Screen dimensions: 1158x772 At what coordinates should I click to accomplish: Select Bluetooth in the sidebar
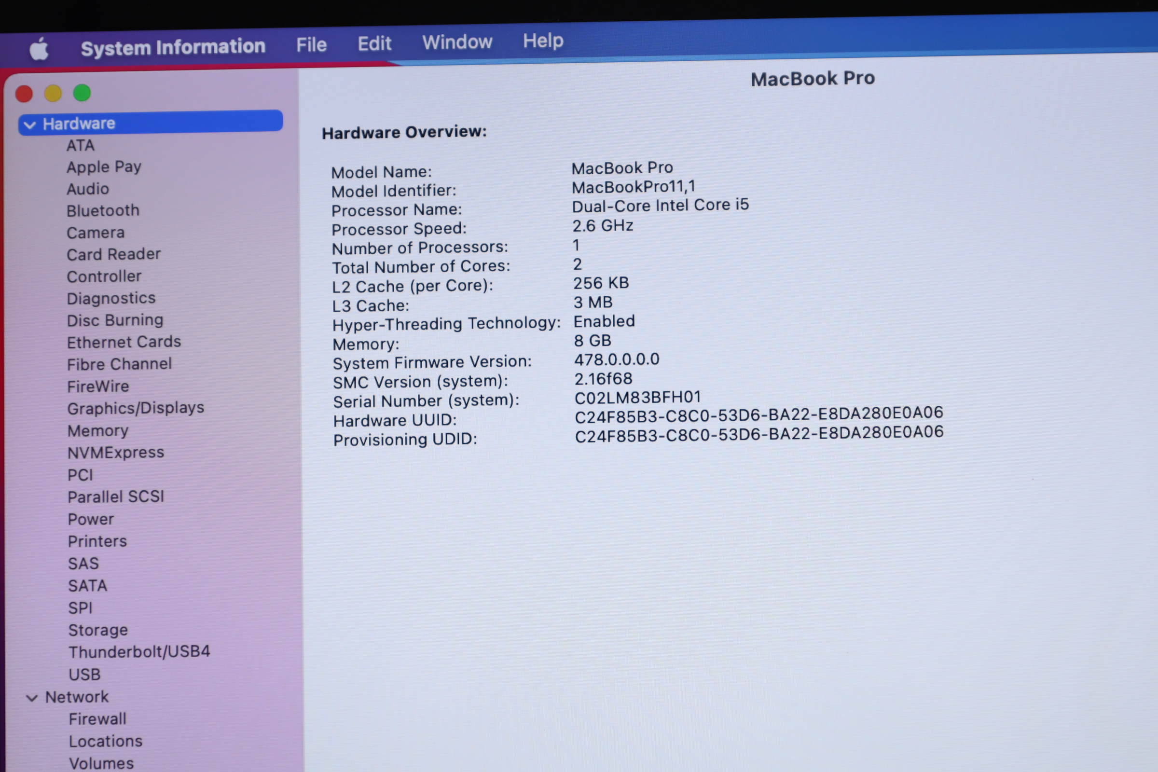click(x=103, y=211)
